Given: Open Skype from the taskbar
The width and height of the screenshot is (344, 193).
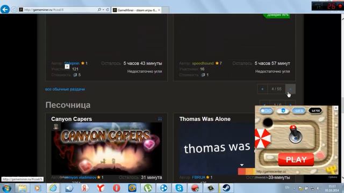Looking at the screenshot, I should tap(179, 188).
